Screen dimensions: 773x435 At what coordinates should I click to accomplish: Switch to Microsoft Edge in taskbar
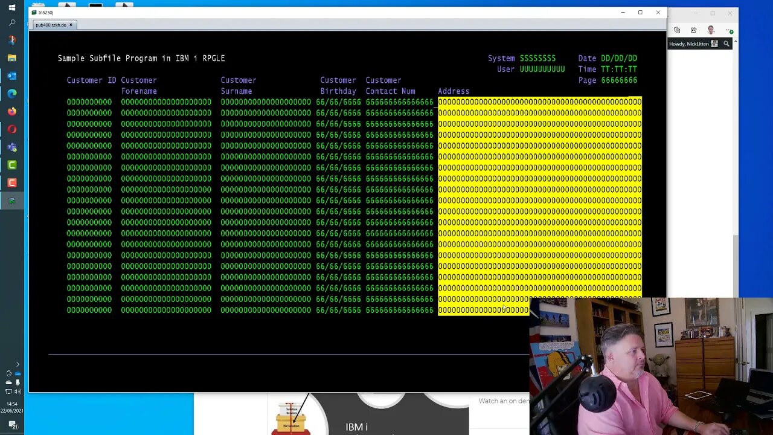pos(12,94)
